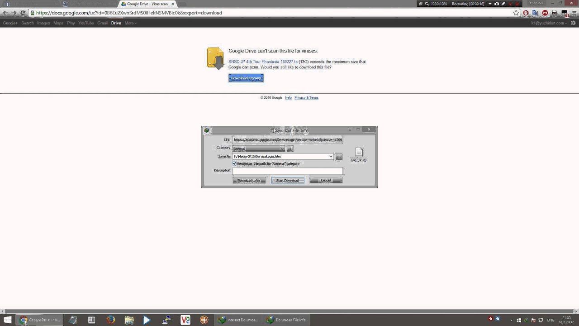Switch to Google Drive - Virus scan tab

click(x=147, y=4)
